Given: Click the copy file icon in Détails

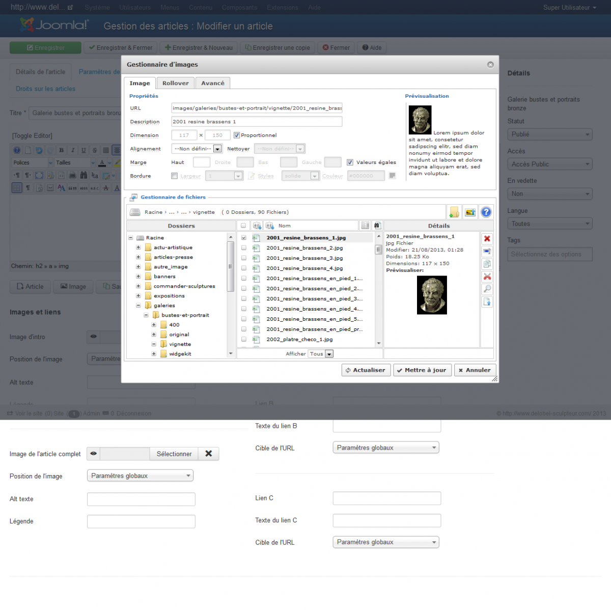Looking at the screenshot, I should [x=487, y=264].
